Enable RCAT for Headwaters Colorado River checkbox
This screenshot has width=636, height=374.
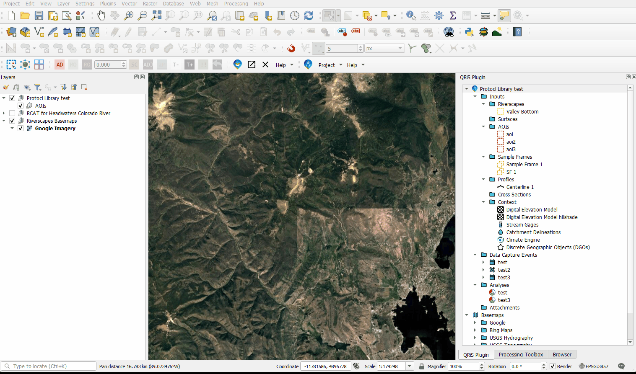[x=12, y=113]
